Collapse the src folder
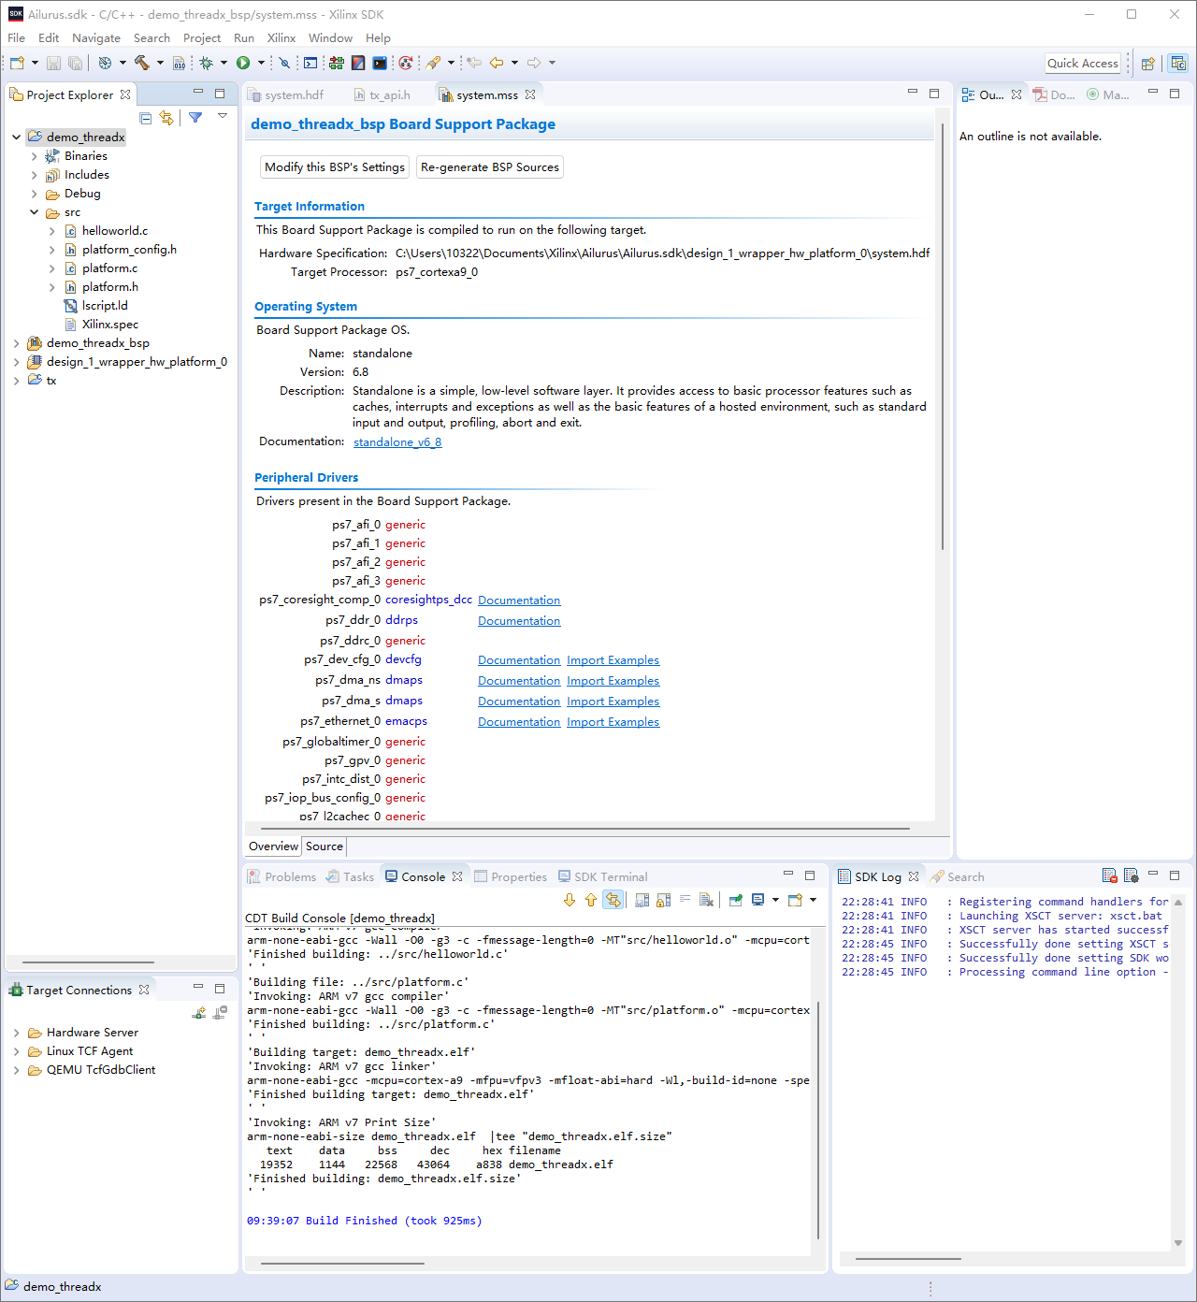 pos(35,212)
